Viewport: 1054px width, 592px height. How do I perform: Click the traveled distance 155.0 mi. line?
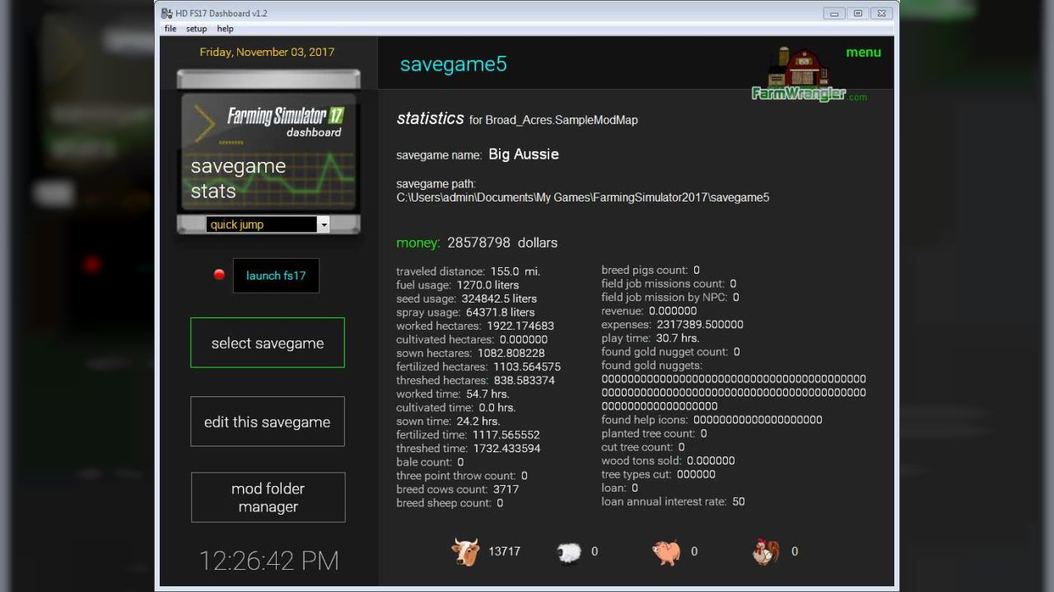coord(469,271)
